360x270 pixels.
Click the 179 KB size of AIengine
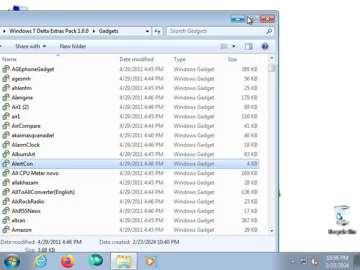tap(249, 98)
